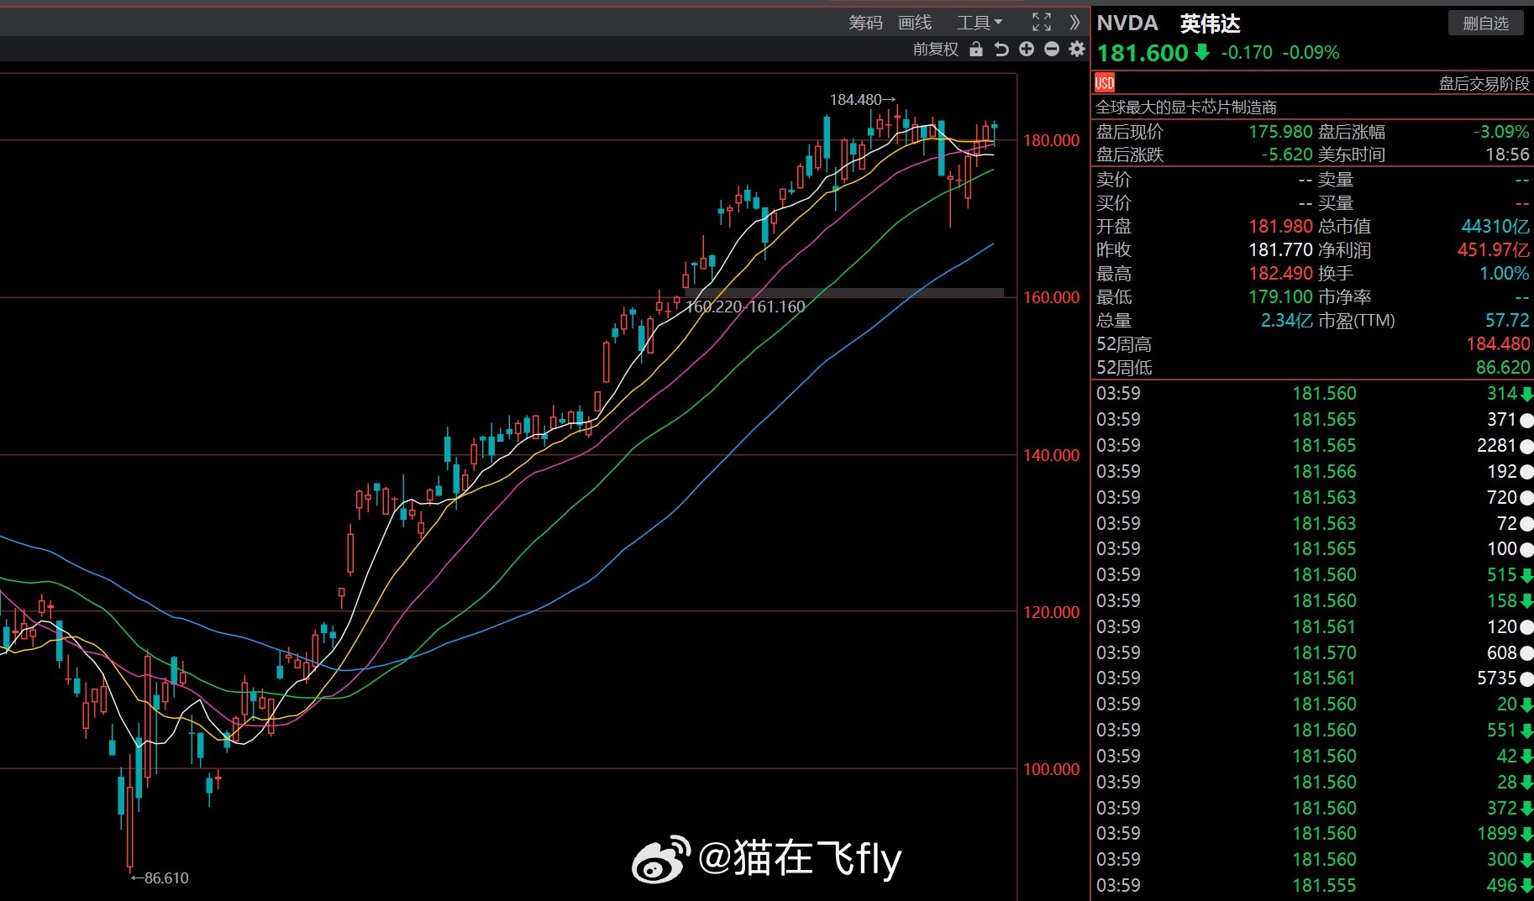Select the 画线 drawing tool menu
The width and height of the screenshot is (1534, 901).
click(915, 23)
